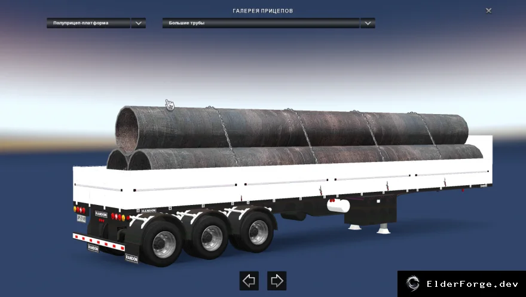
Task: Click the ГАЛЕРЕЯ ПРИЦЕПОВ title text
Action: tap(262, 11)
